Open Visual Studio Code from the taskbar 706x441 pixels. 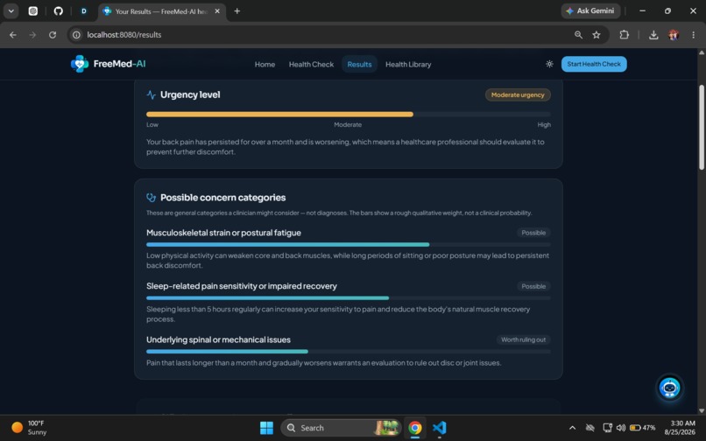pos(439,428)
